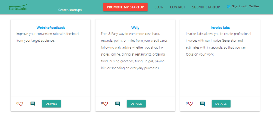The width and height of the screenshot is (273, 113).
Task: Like the WebsiteFeedback startup with the heart
Action: [x=21, y=104]
